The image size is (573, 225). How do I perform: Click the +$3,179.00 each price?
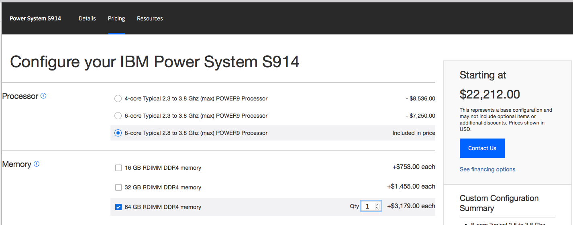point(411,206)
